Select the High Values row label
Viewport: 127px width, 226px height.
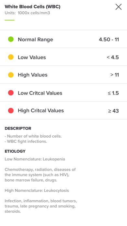tap(33, 75)
